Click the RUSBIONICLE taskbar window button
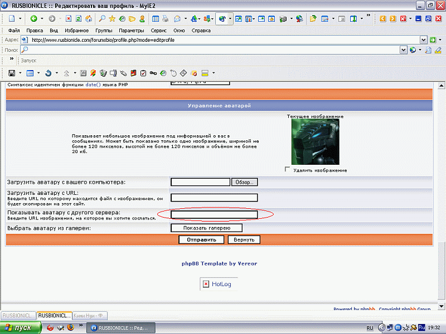 point(120,328)
